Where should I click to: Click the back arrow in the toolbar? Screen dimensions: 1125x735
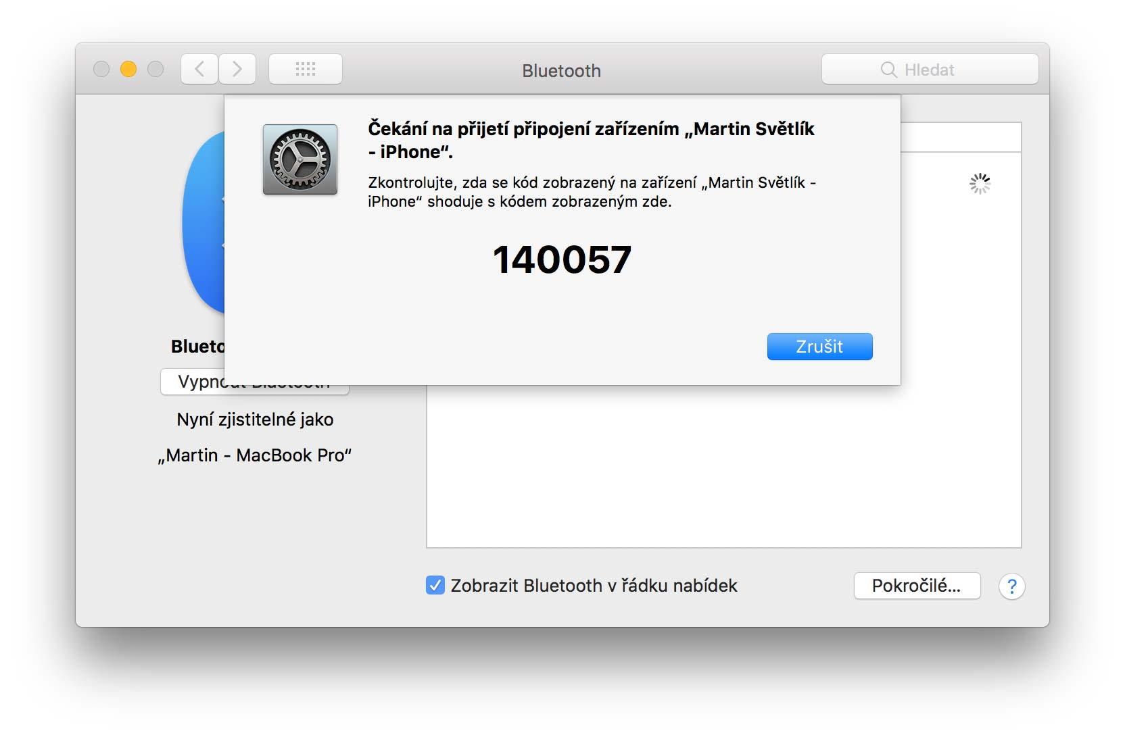[199, 69]
